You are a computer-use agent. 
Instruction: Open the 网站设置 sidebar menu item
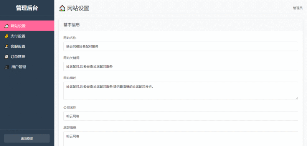[x=27, y=26]
